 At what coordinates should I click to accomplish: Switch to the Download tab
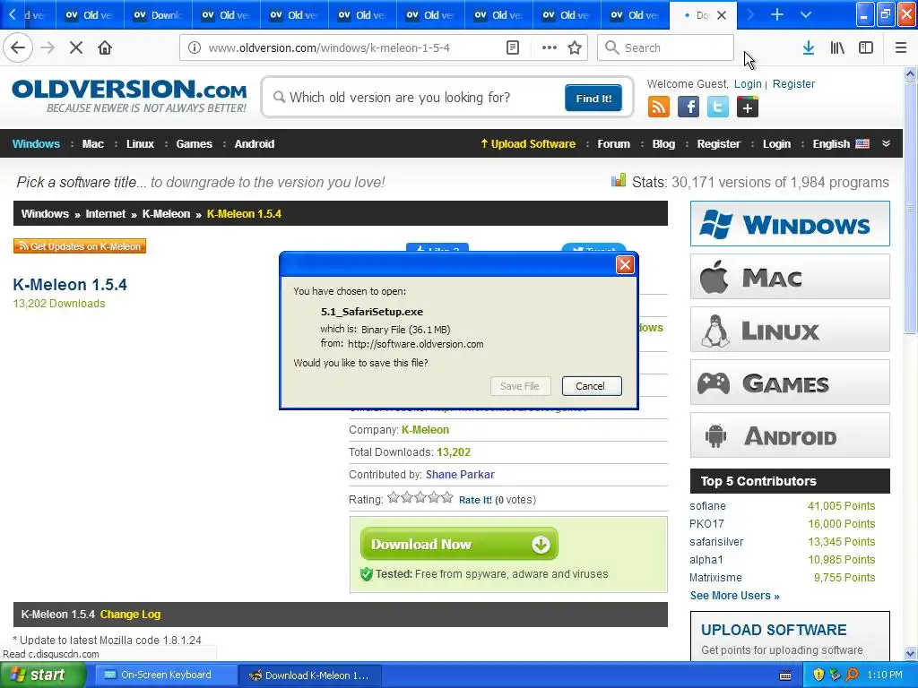tap(157, 14)
